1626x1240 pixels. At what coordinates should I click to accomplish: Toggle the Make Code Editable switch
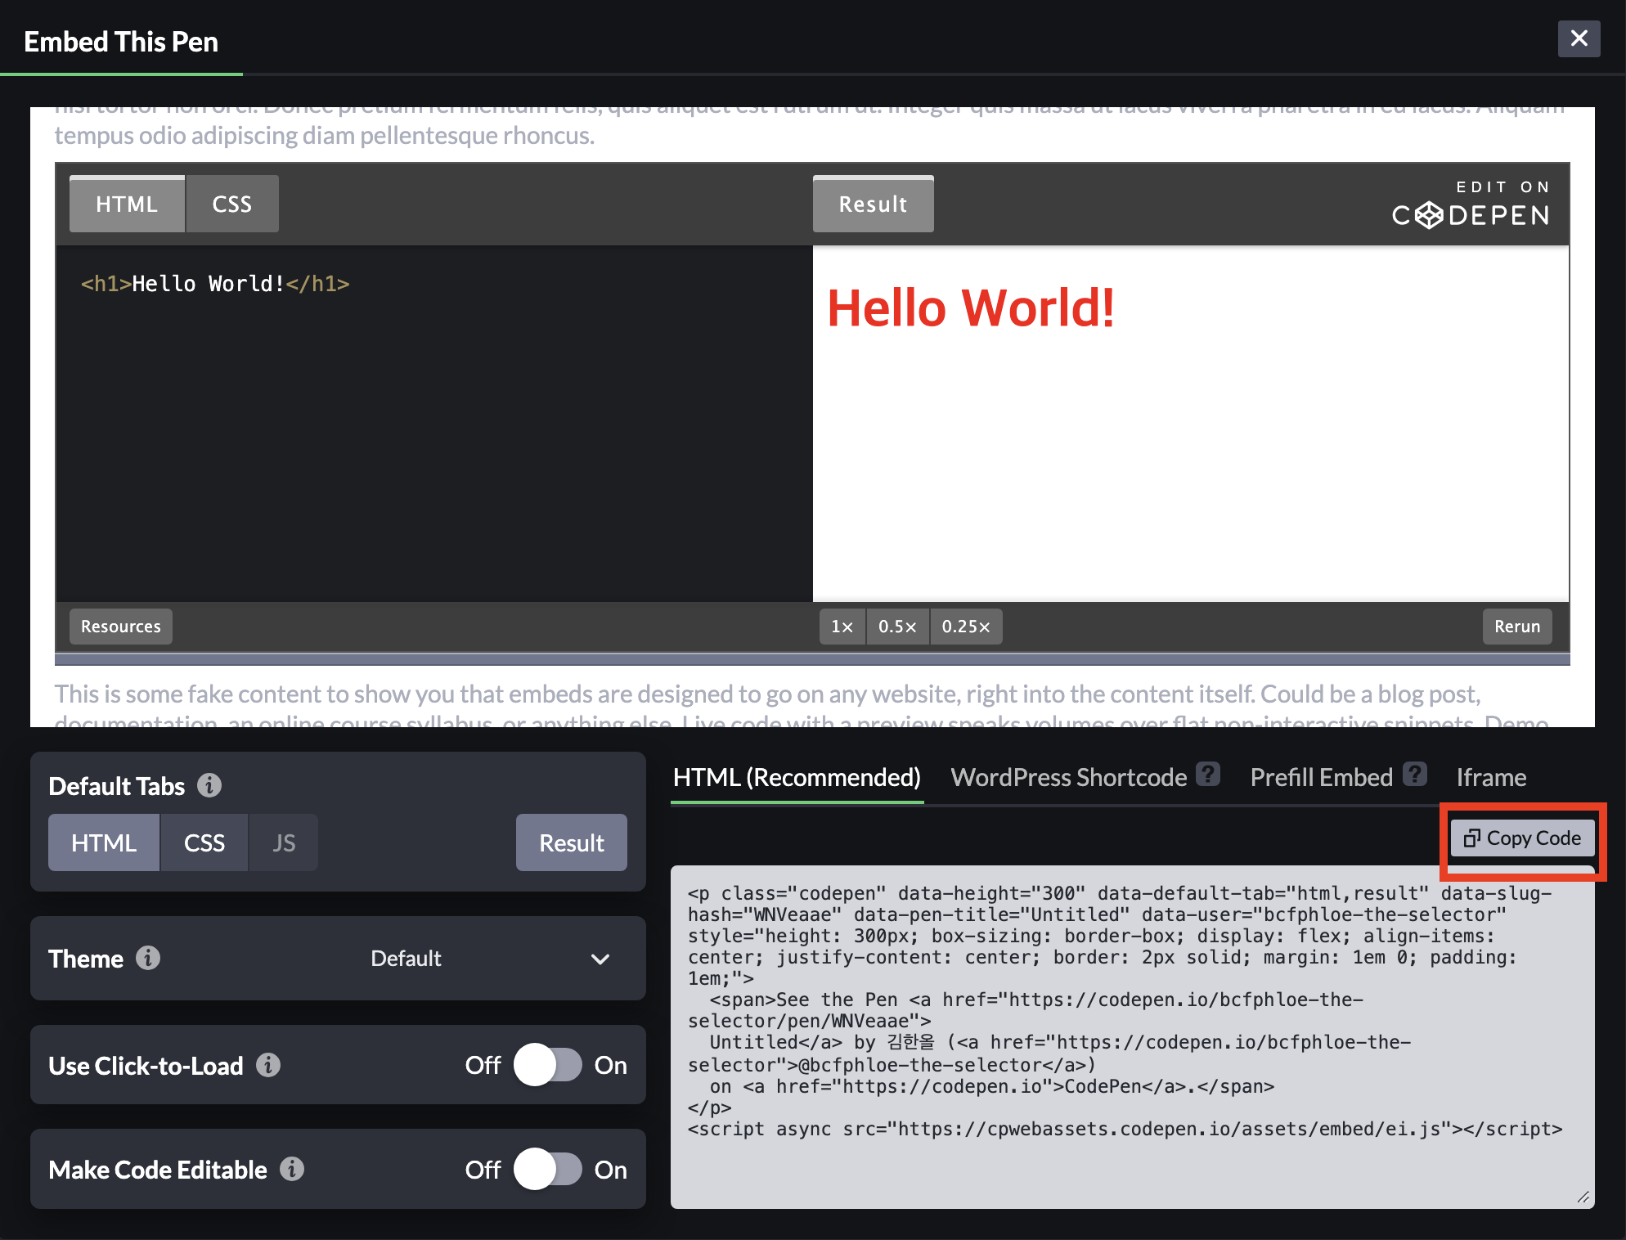click(547, 1169)
